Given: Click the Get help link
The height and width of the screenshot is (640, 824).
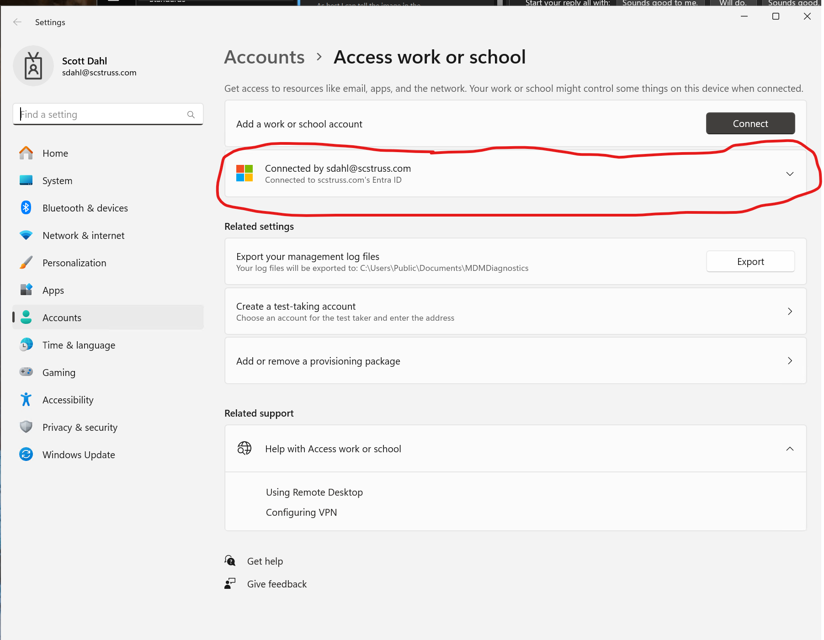Looking at the screenshot, I should [265, 561].
